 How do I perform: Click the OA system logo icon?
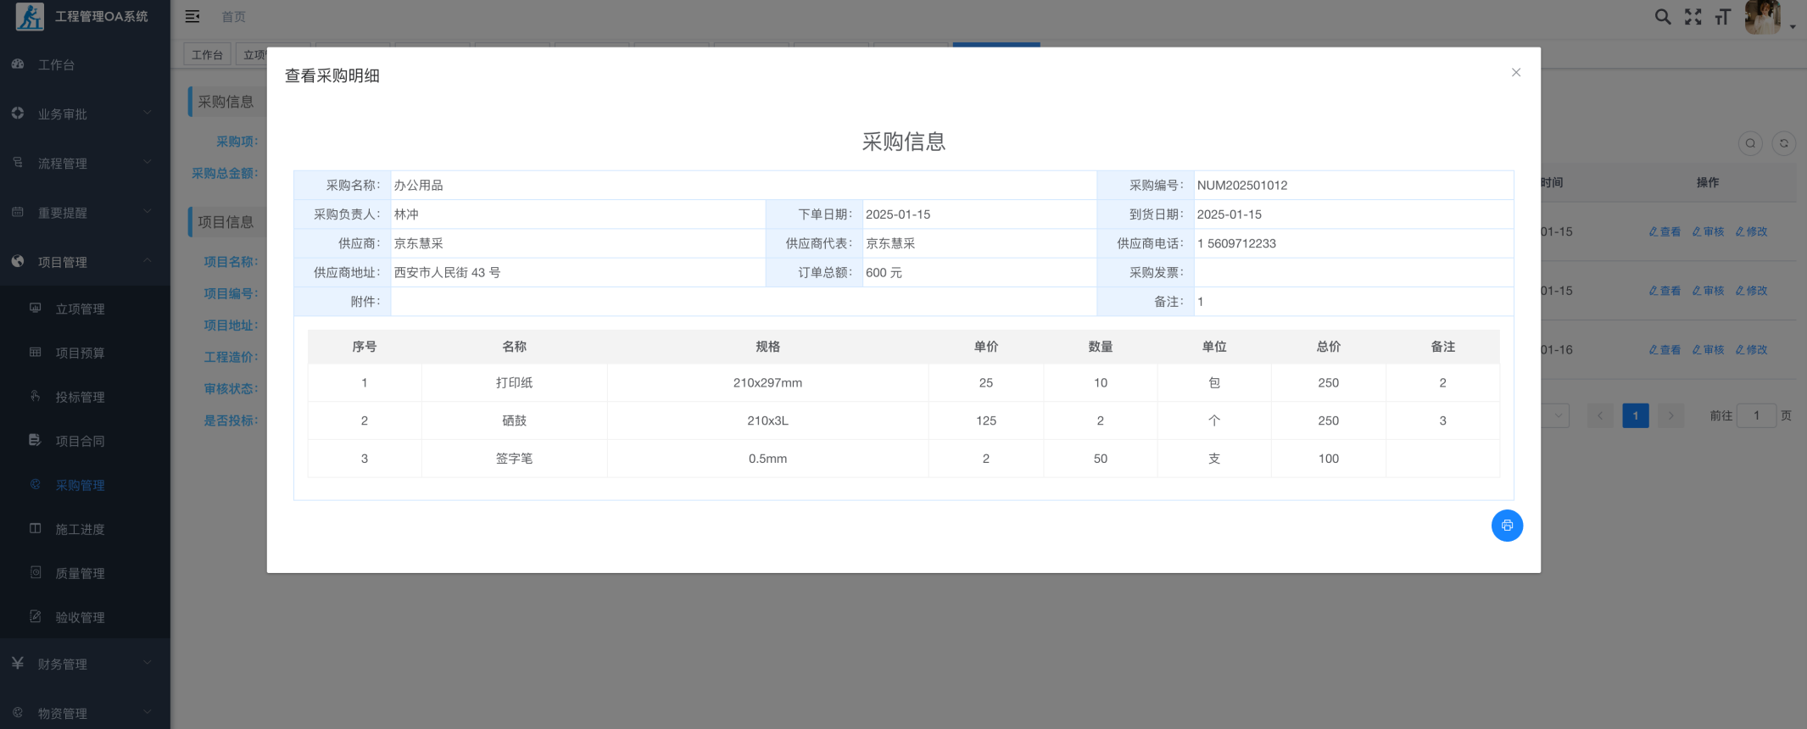point(30,16)
